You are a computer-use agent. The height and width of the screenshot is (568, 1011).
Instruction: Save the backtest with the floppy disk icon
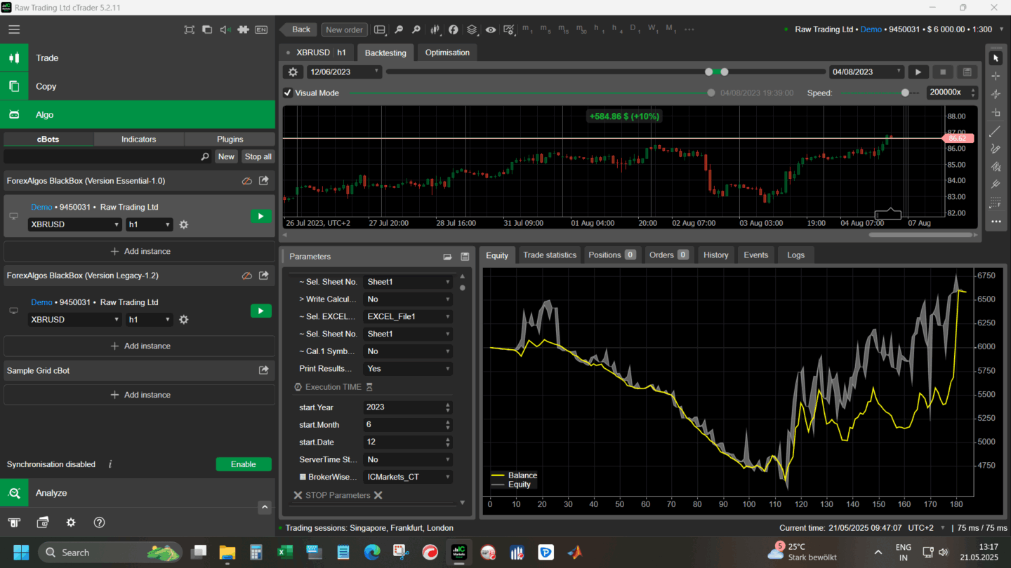(967, 72)
